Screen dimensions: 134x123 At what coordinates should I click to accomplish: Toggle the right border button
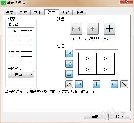tap(114, 84)
